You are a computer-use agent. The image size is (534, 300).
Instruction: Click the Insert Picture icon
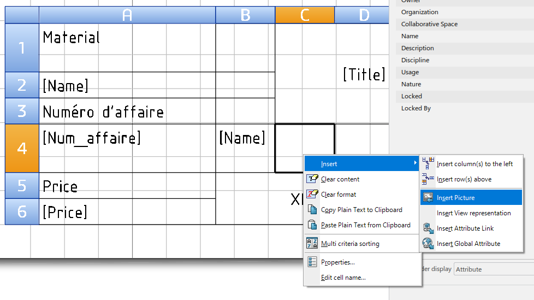click(428, 197)
